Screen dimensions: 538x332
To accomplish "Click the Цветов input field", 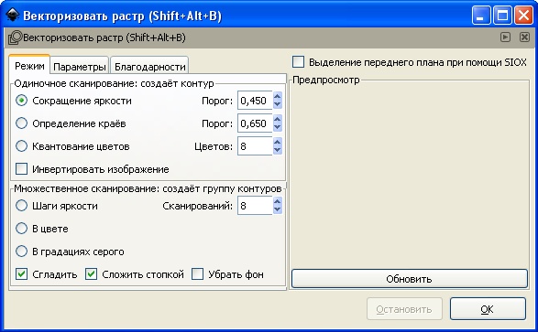I will tap(255, 146).
